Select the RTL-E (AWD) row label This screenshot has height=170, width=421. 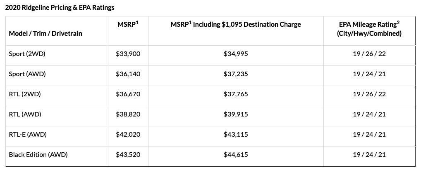pyautogui.click(x=28, y=134)
